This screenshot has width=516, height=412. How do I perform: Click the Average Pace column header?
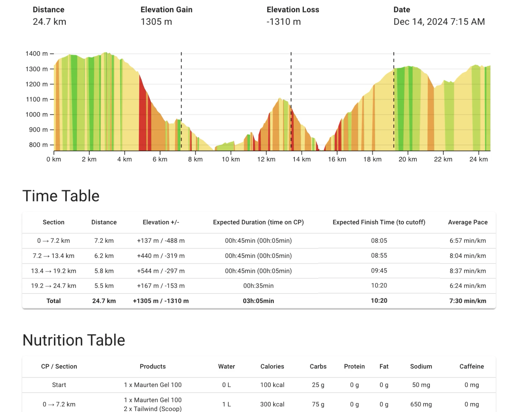coord(468,222)
